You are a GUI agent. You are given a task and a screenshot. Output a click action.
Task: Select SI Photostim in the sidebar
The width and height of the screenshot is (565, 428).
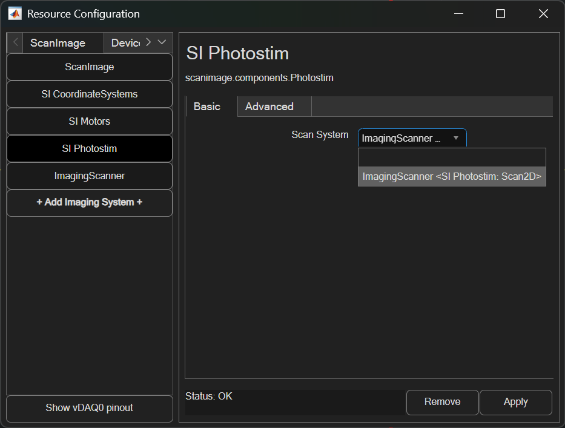[90, 149]
